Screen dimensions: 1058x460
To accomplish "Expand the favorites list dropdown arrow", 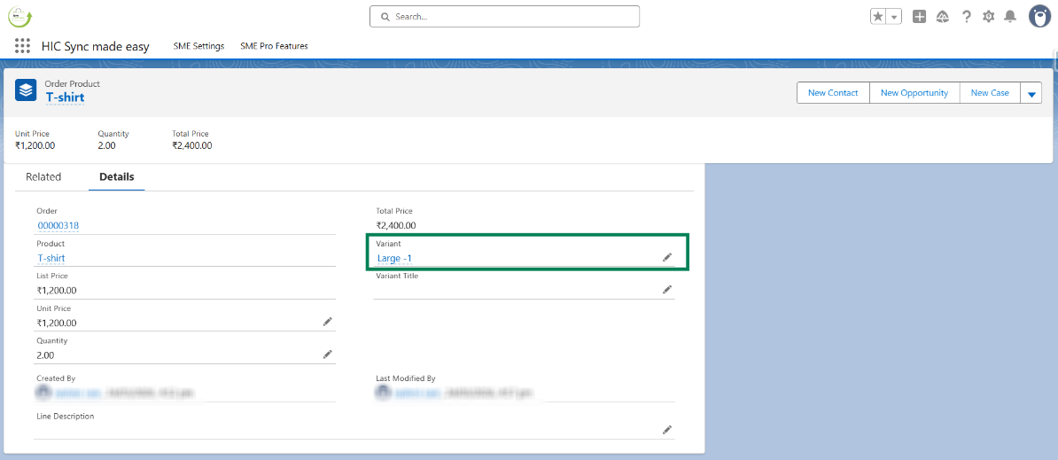I will (894, 17).
